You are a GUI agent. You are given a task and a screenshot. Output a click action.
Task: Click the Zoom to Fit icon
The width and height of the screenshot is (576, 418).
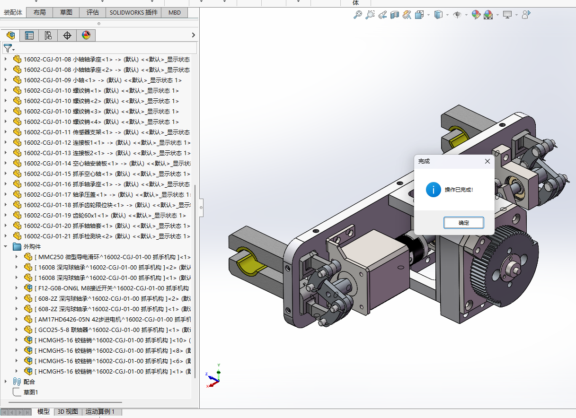tap(358, 15)
